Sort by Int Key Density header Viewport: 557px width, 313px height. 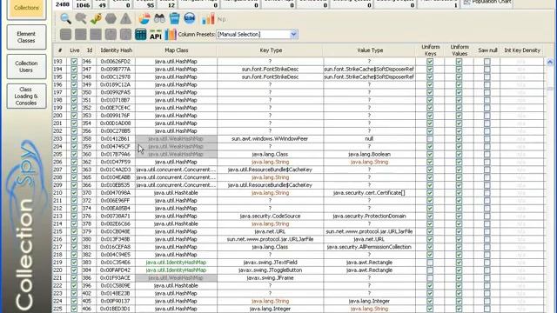(522, 50)
